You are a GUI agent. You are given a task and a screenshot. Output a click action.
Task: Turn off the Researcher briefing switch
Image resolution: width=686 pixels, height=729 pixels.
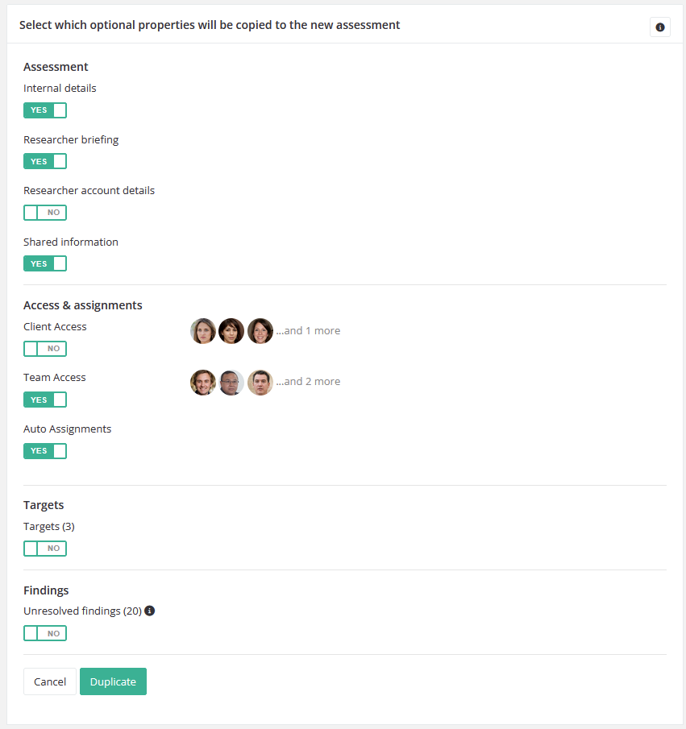[45, 161]
